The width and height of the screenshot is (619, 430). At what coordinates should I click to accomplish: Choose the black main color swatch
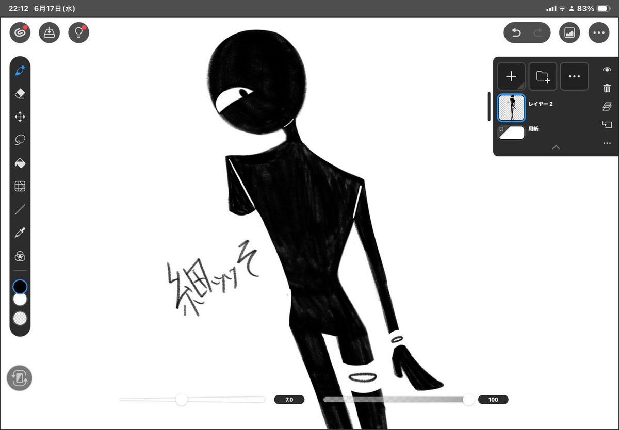point(20,286)
